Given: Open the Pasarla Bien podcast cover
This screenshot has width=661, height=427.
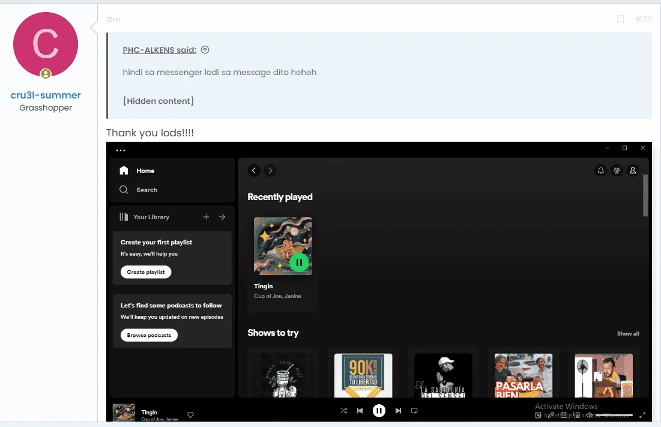Looking at the screenshot, I should (524, 375).
